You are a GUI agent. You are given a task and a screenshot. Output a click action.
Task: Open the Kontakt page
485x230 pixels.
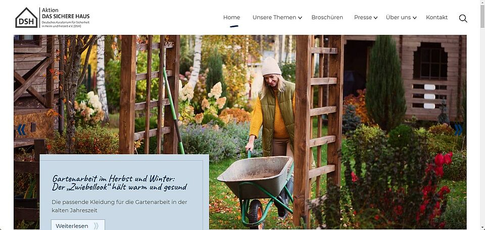pyautogui.click(x=437, y=17)
